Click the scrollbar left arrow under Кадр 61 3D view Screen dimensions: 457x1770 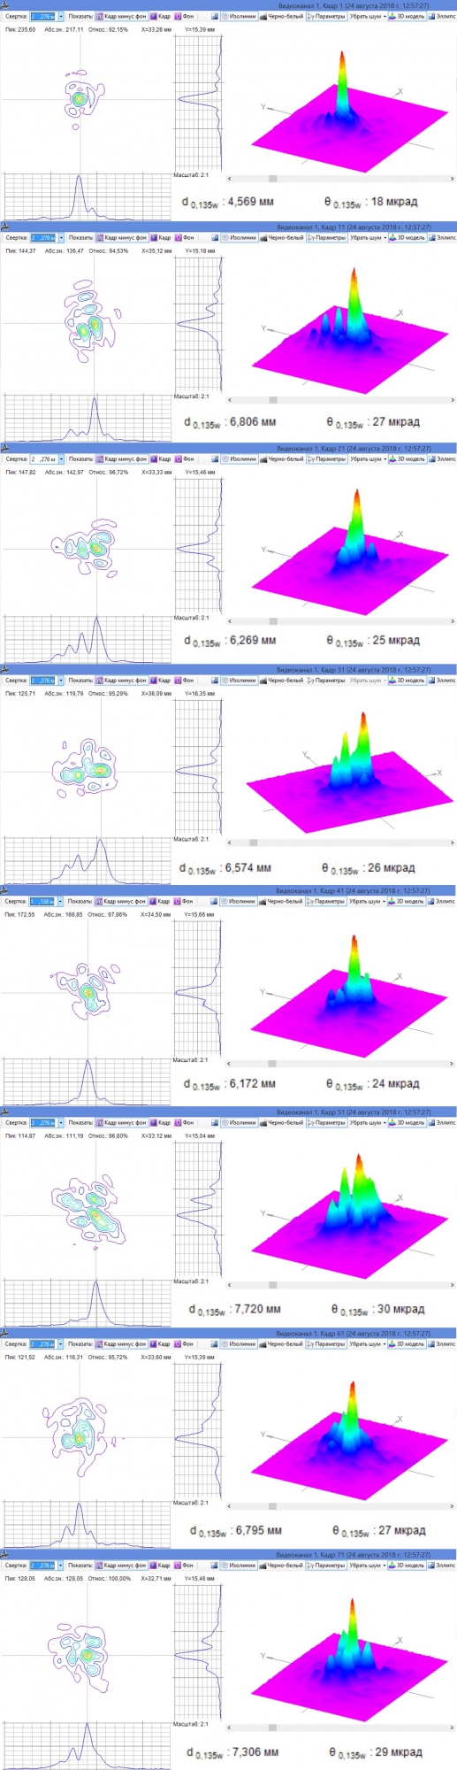pyautogui.click(x=230, y=1506)
